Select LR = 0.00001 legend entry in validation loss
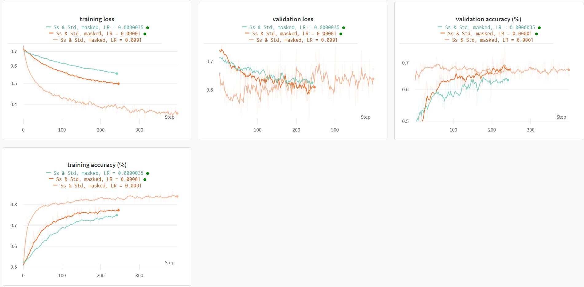This screenshot has width=584, height=287. pos(294,33)
